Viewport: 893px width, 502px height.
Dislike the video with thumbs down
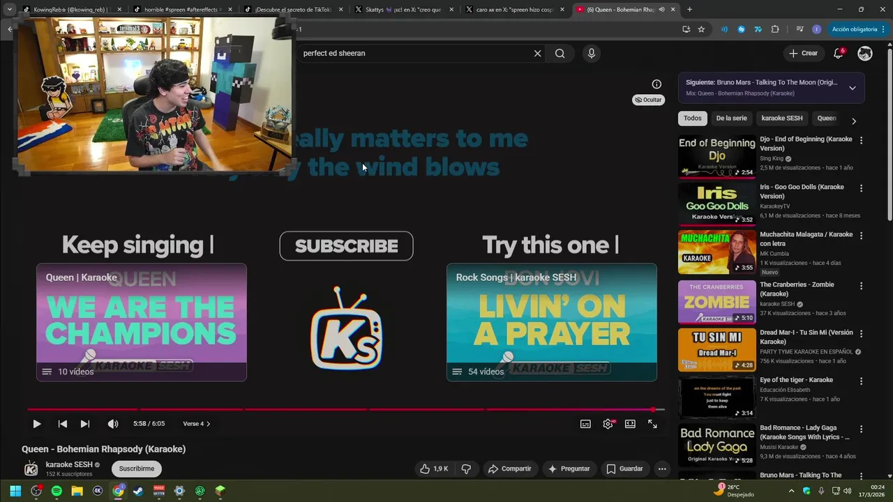tap(466, 469)
